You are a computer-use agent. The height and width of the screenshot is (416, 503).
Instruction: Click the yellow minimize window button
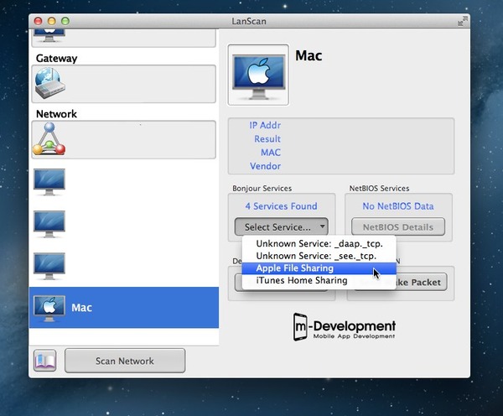point(51,21)
